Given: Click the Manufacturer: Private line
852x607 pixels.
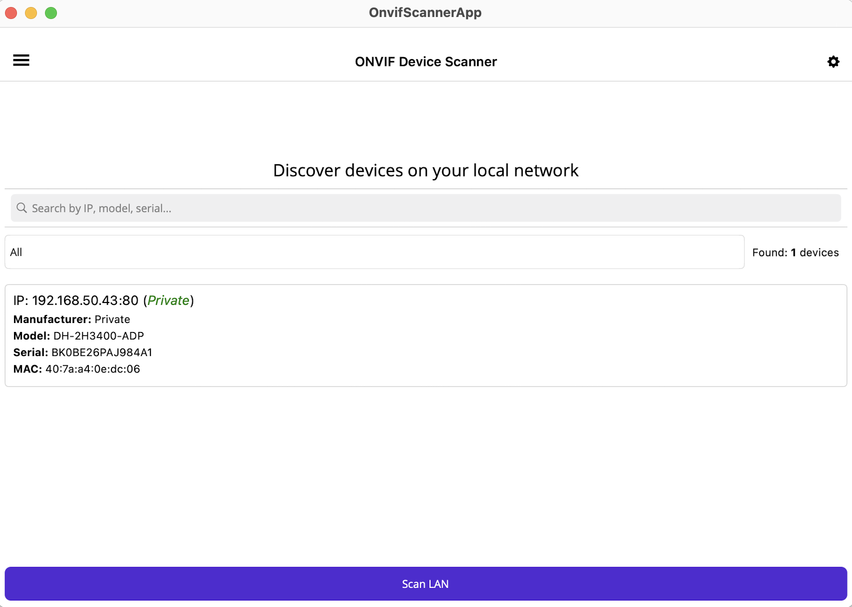Looking at the screenshot, I should pos(71,319).
